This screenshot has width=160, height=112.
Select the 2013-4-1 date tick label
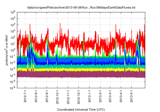pyautogui.click(x=121, y=96)
